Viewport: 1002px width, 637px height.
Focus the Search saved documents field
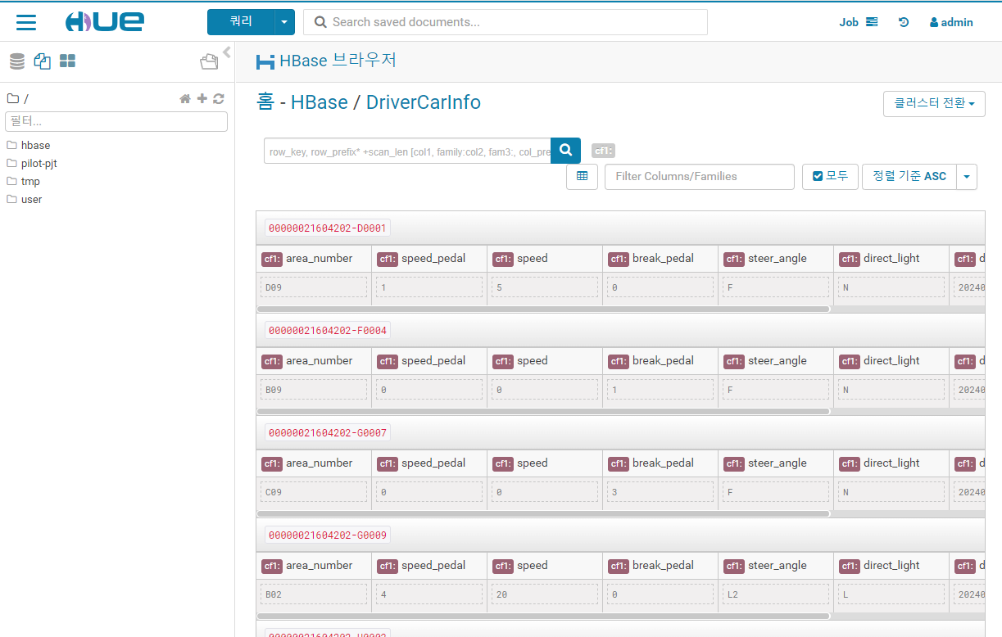coord(506,22)
